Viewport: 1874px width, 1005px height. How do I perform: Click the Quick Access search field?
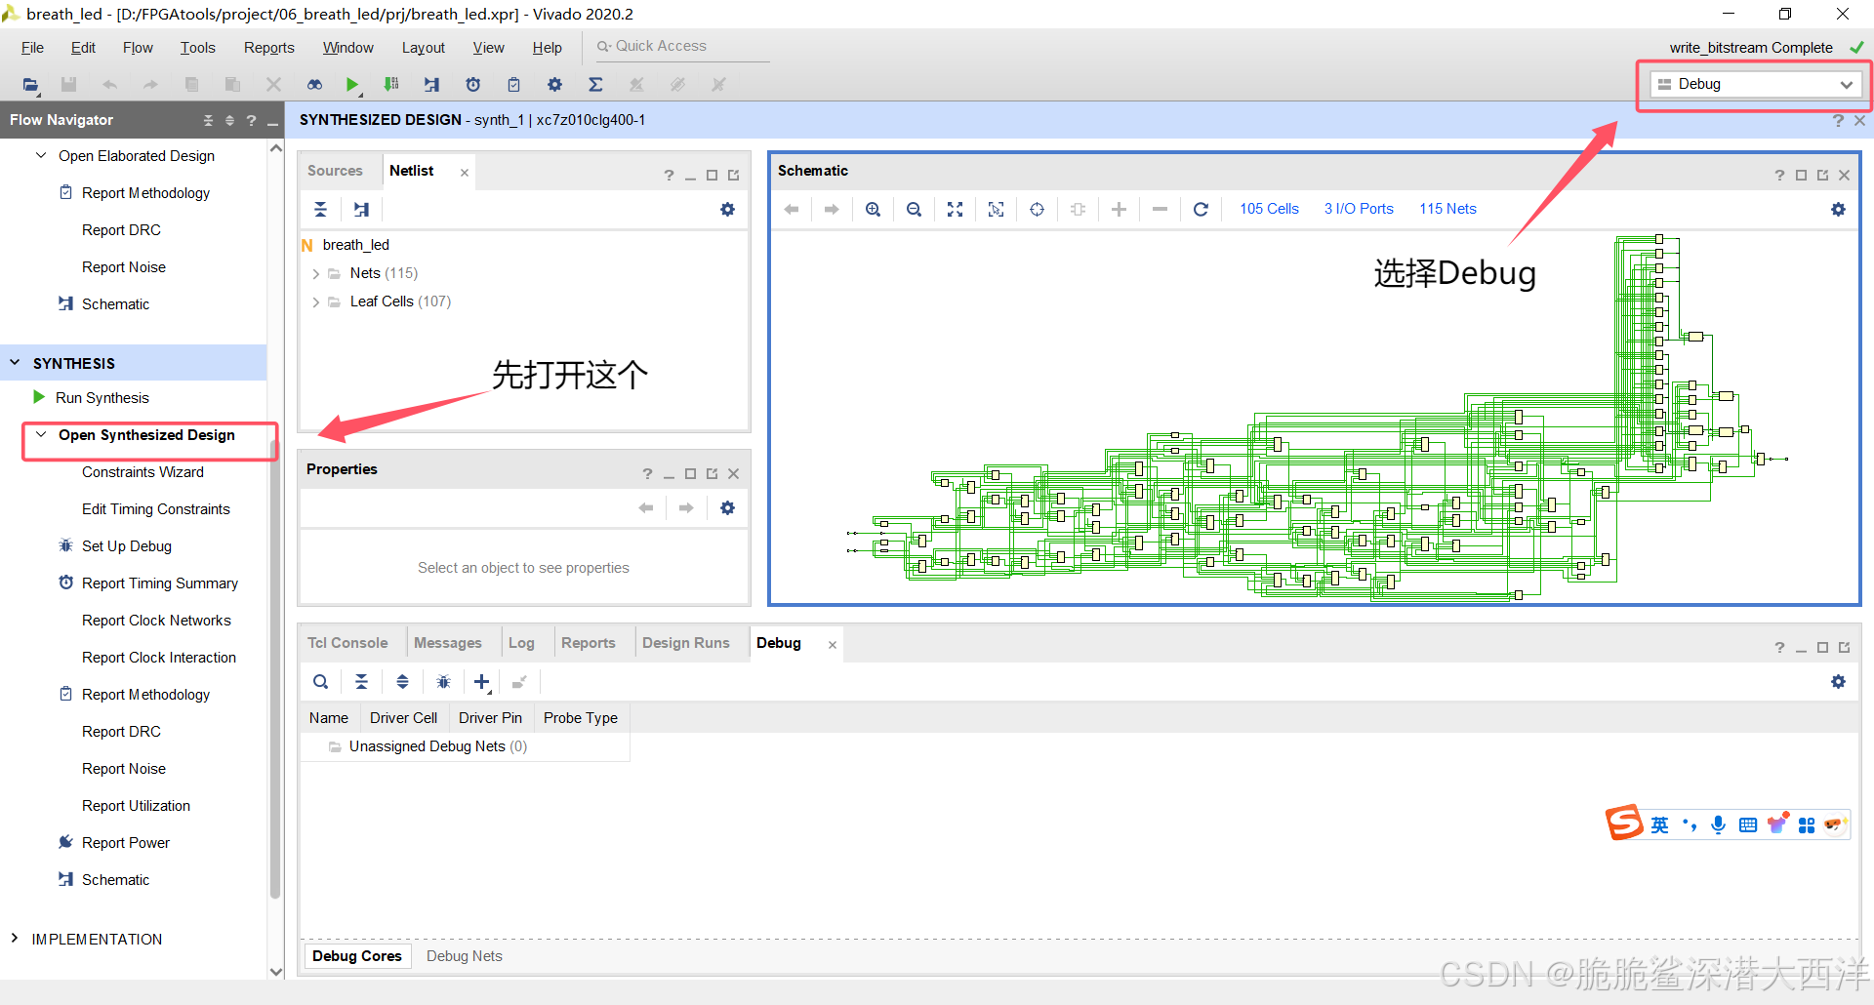point(682,46)
